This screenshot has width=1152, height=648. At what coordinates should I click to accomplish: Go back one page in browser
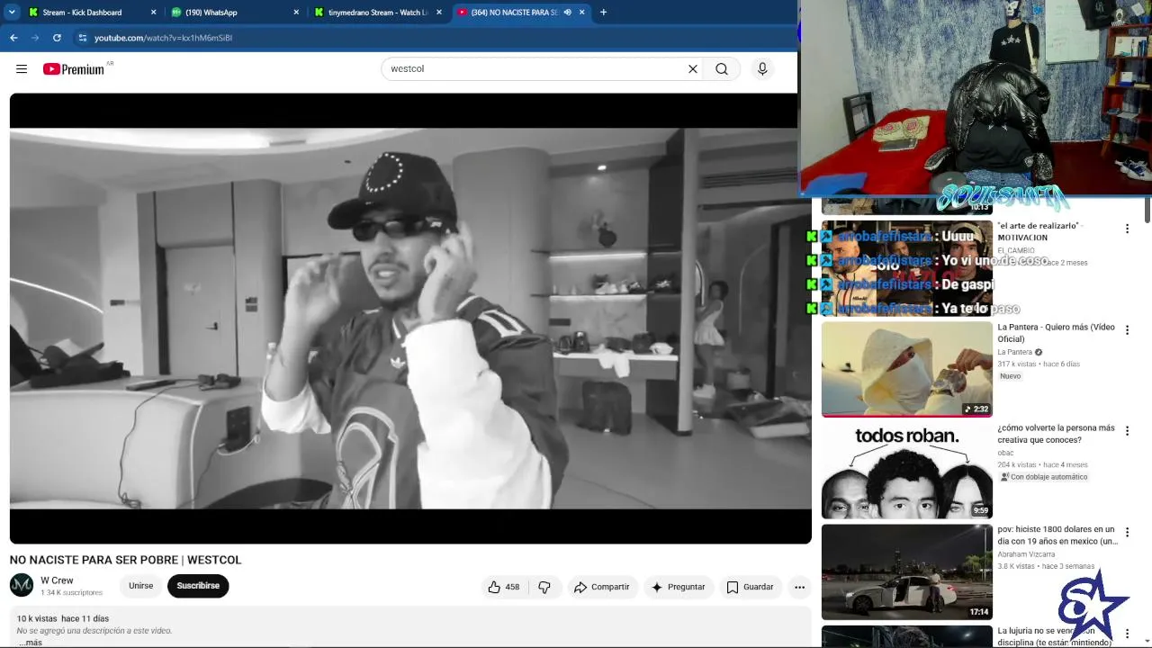click(13, 38)
